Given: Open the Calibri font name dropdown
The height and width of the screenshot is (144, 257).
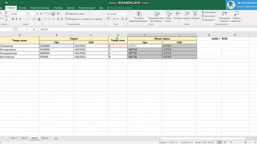Looking at the screenshot, I should click(26, 14).
